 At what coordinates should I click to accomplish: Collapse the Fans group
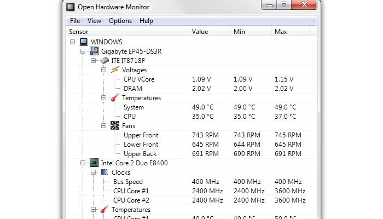[103, 125]
